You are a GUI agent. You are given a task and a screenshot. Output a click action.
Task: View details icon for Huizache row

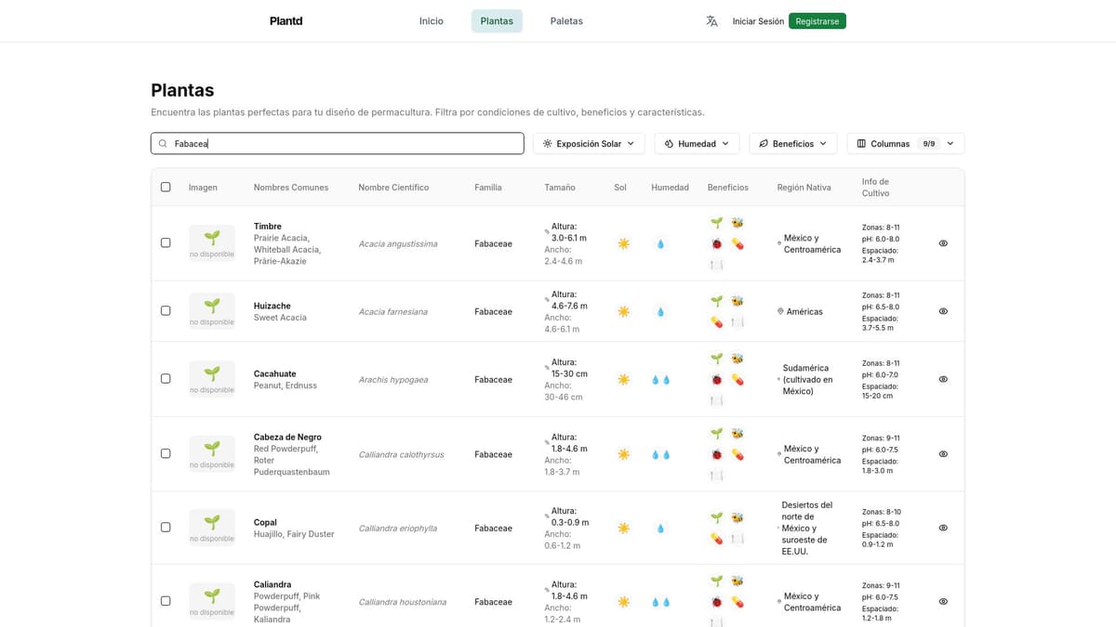[x=943, y=311]
